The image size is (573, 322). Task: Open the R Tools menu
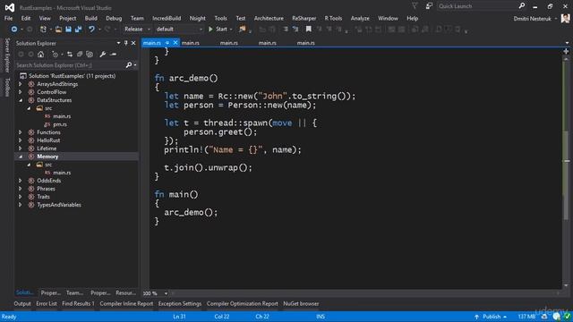pyautogui.click(x=333, y=18)
